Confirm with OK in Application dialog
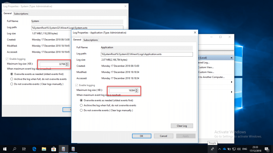Viewport: 273px width, 153px height. click(x=142, y=136)
